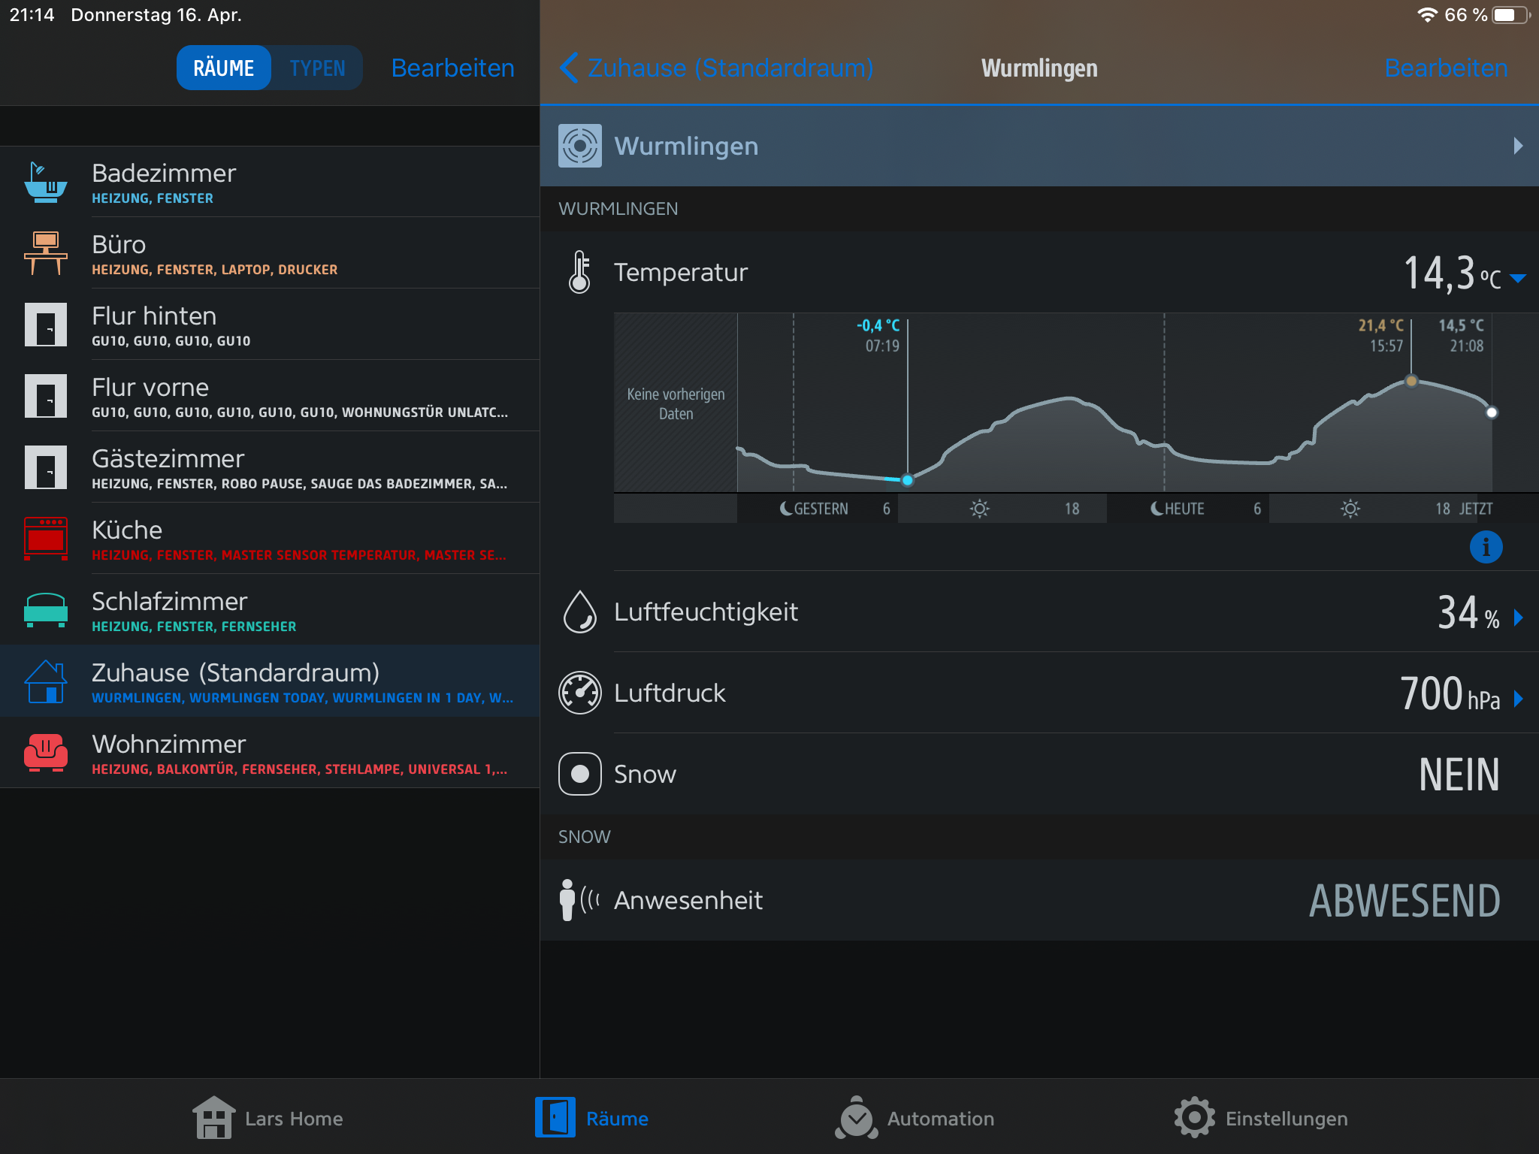Tap the Küche oven icon
The image size is (1539, 1154).
tap(45, 538)
